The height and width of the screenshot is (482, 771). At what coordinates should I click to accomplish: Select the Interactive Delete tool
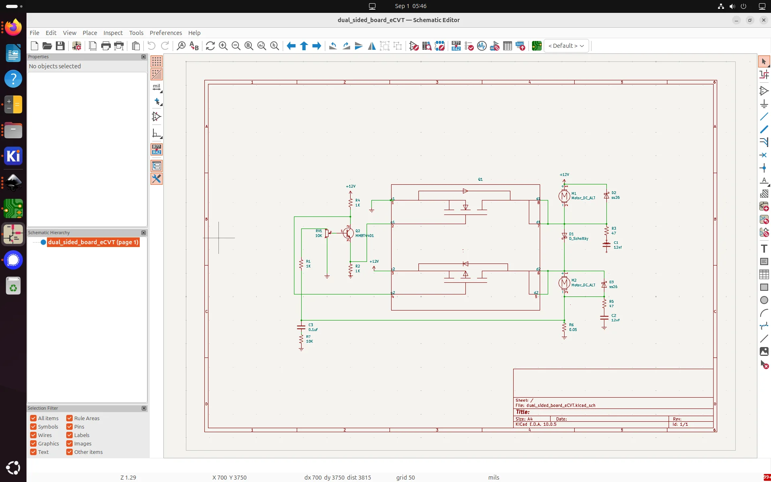pos(764,365)
